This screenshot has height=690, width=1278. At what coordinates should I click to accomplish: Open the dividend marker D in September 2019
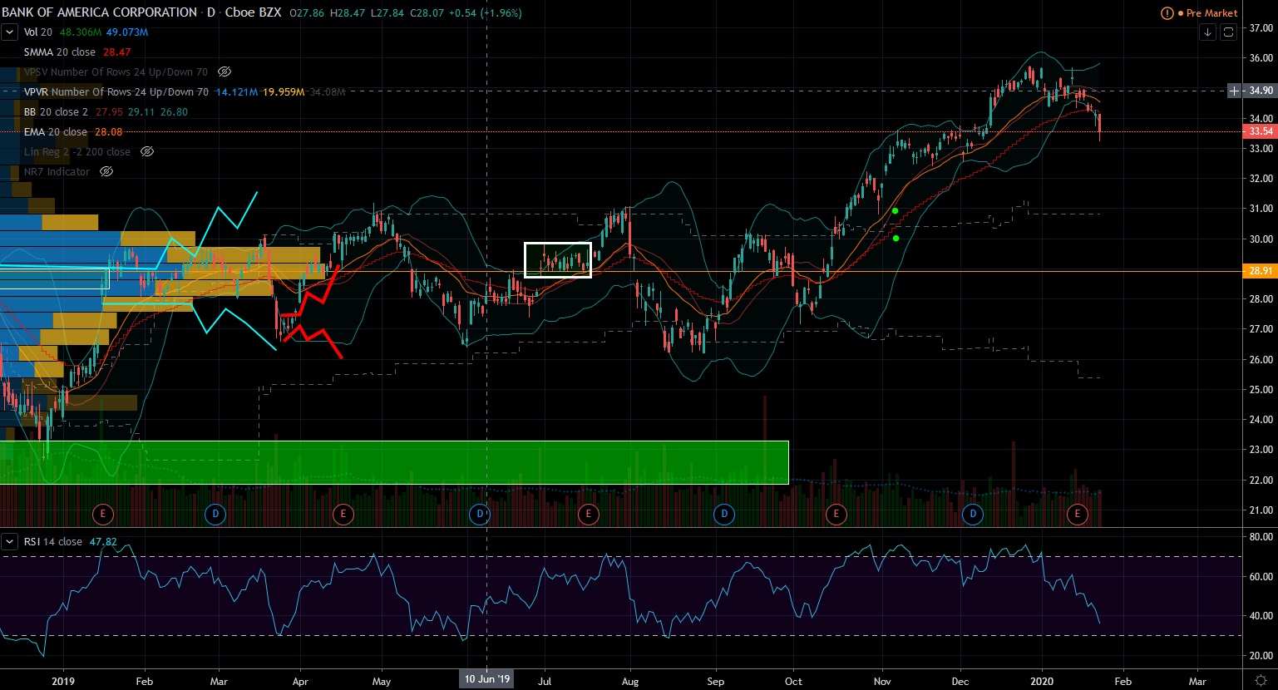click(x=724, y=514)
